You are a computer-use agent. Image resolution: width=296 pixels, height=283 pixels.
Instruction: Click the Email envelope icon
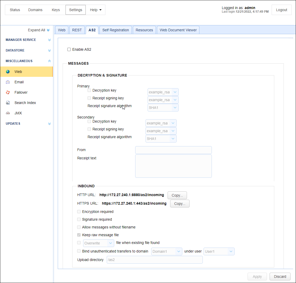(8, 82)
